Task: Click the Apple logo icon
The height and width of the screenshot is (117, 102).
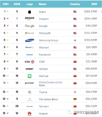Action: pyautogui.click(x=30, y=12)
